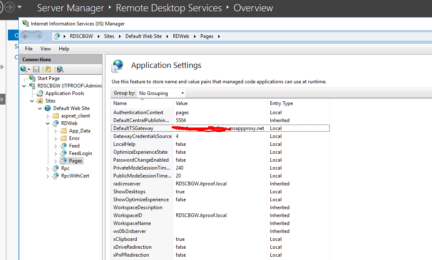Sort by the Value column header
The height and width of the screenshot is (260, 432).
[x=220, y=103]
